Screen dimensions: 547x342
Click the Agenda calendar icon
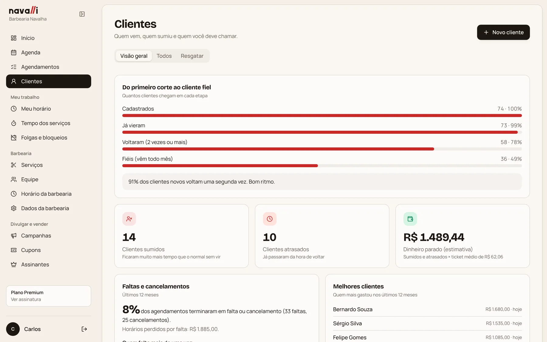click(x=14, y=53)
